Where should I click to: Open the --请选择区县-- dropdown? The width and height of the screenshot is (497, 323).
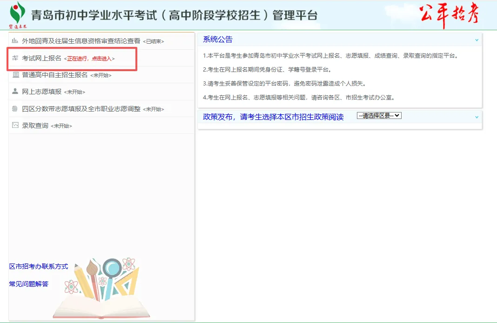[379, 115]
